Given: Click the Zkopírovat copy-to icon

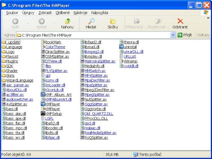Looking at the screenshot, I should click(158, 21).
